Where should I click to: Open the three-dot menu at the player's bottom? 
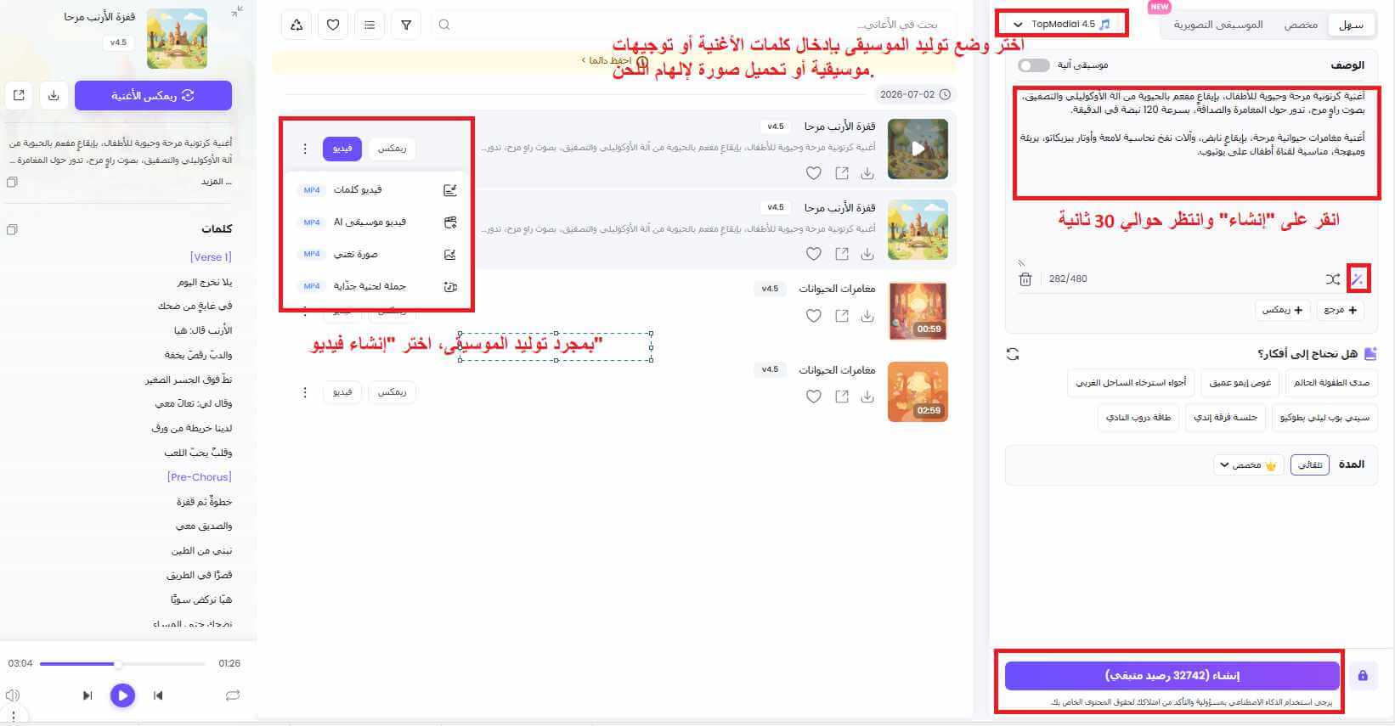click(14, 717)
